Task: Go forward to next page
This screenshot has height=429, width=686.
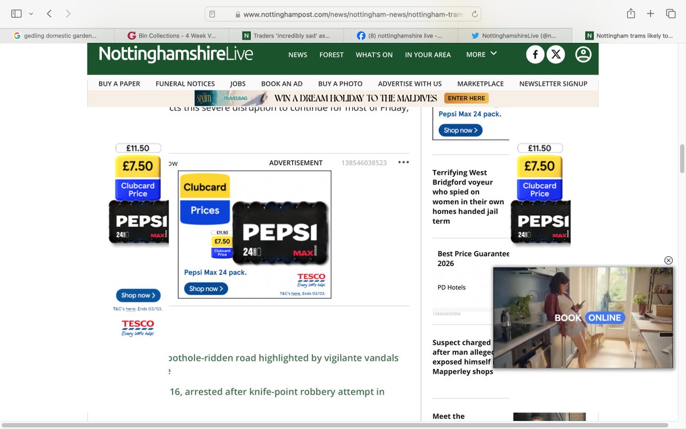Action: pyautogui.click(x=68, y=13)
